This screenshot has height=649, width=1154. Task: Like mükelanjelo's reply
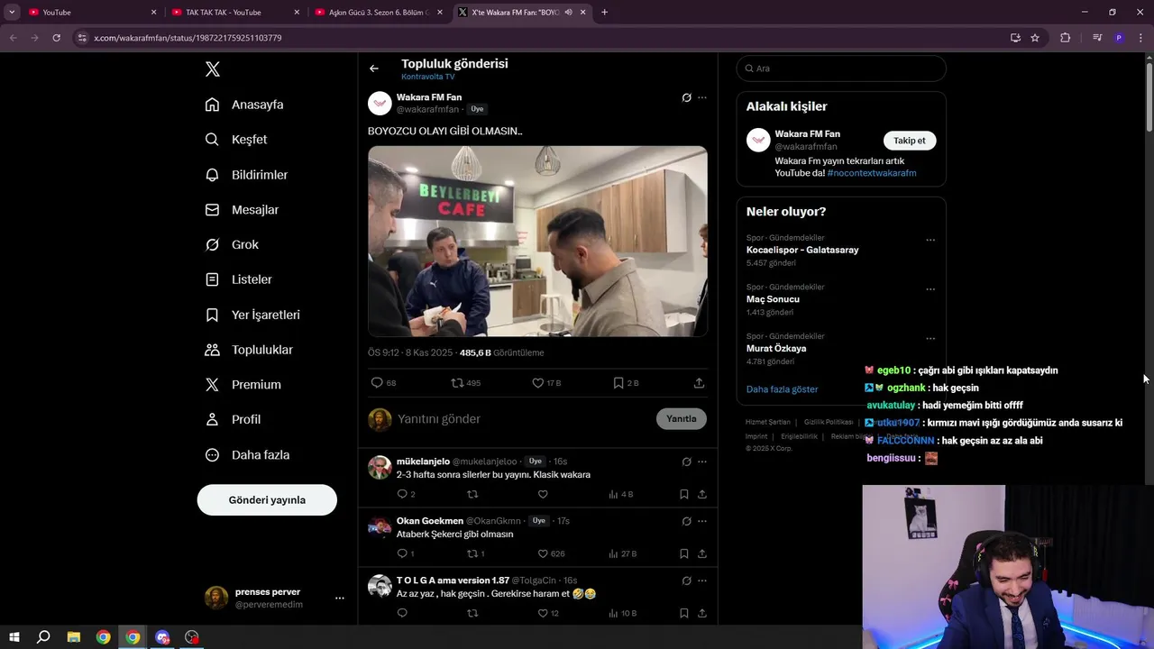coord(543,494)
